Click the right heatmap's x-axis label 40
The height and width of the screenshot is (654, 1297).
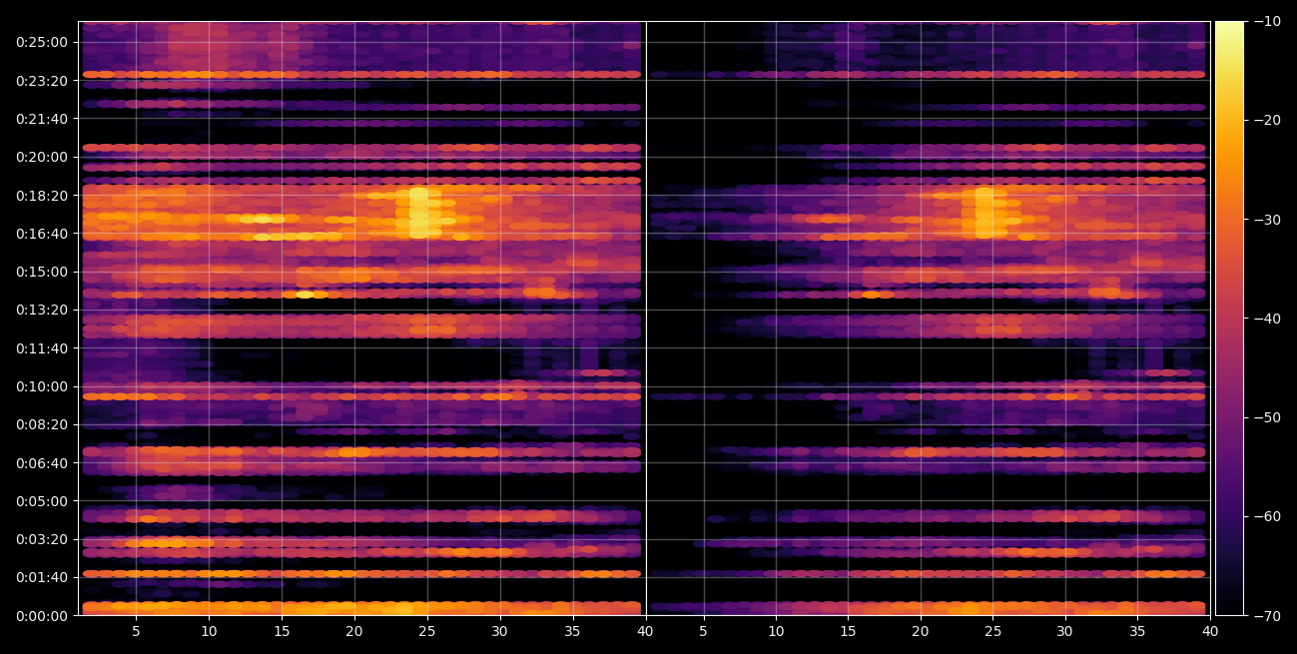[x=1210, y=632]
